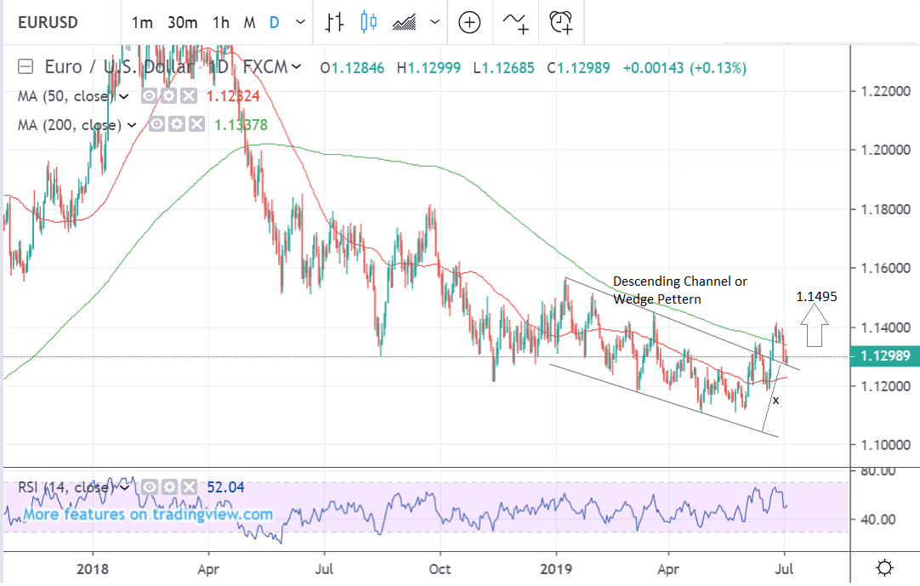Select the D daily timeframe

(274, 23)
